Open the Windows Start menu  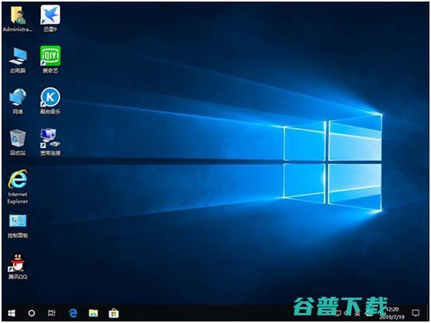pyautogui.click(x=12, y=313)
